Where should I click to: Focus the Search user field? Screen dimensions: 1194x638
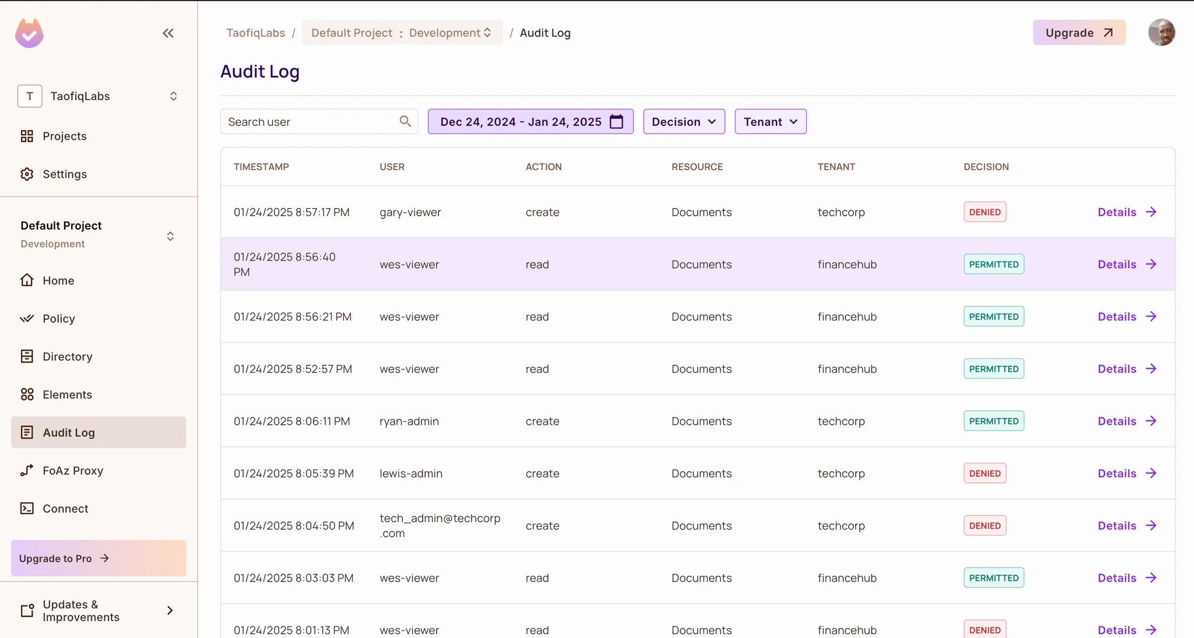309,121
